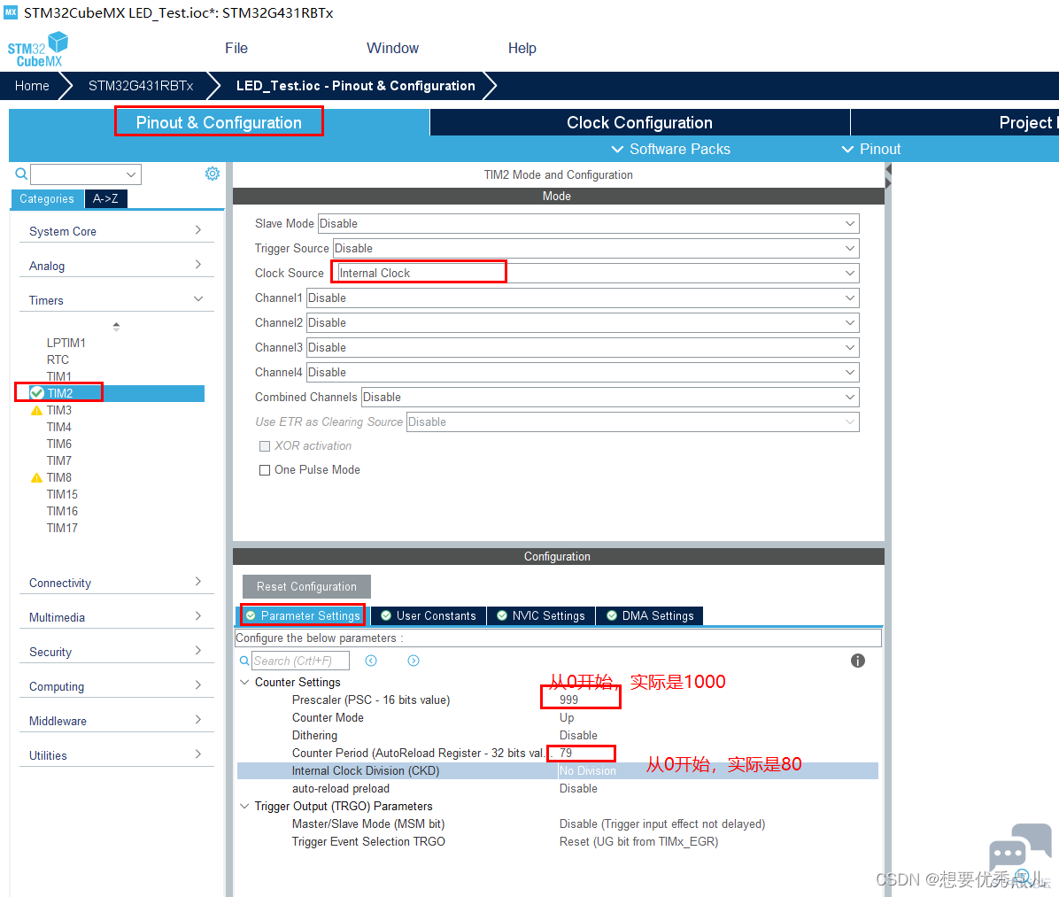Image resolution: width=1059 pixels, height=897 pixels.
Task: Go to the Home breadcrumb
Action: [32, 86]
